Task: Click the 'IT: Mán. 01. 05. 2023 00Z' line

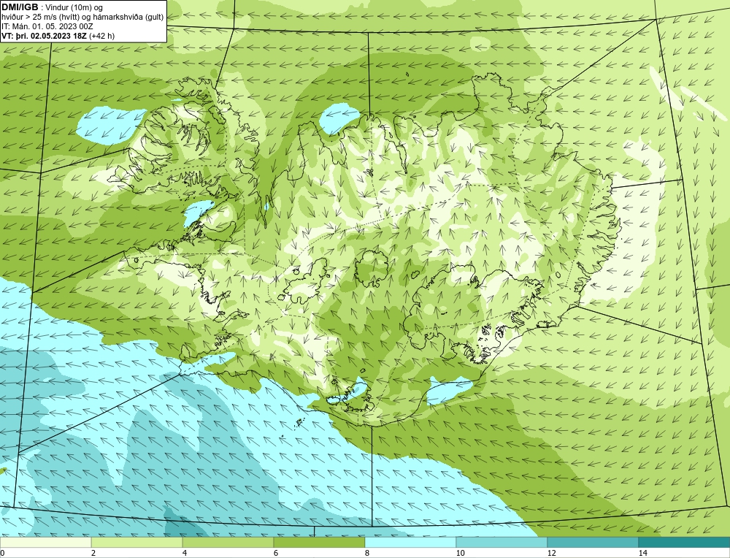Action: [47, 26]
